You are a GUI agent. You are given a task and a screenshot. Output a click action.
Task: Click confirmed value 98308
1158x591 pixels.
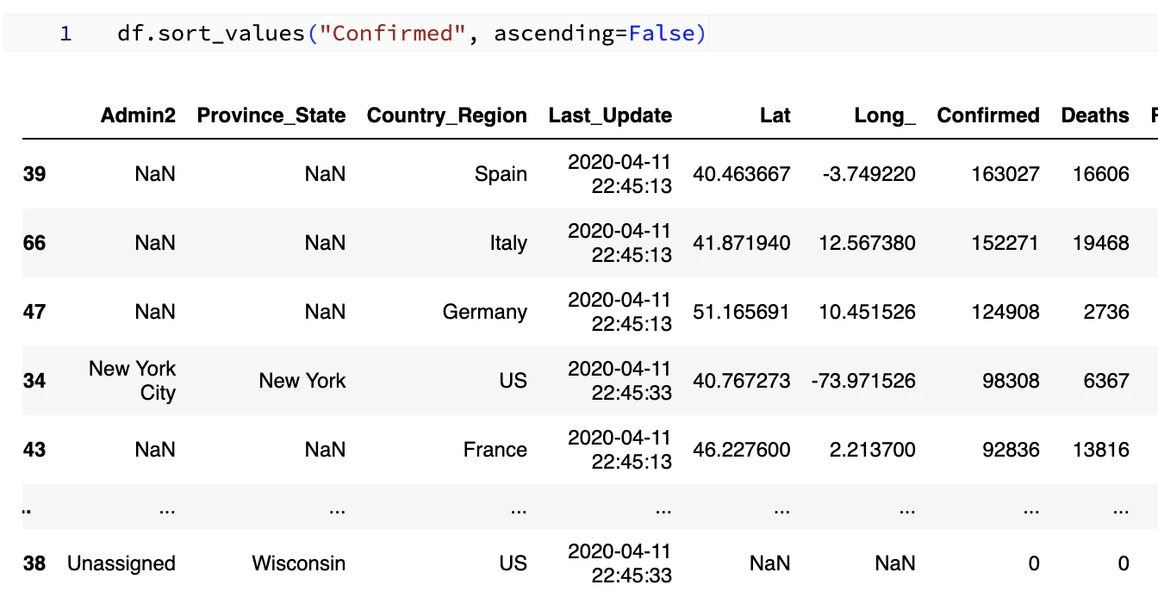(1012, 381)
